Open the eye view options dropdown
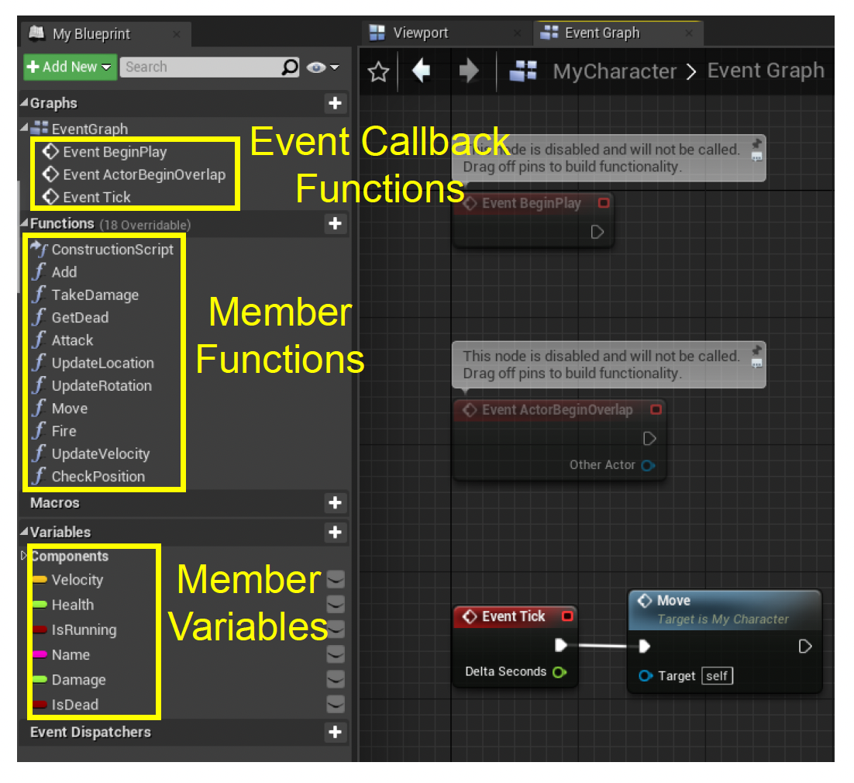 coord(323,67)
